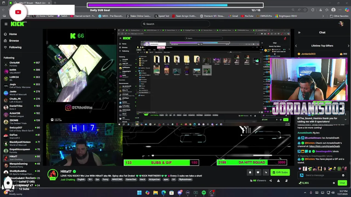351x197 pixels.
Task: Open DanielTrika channel in Following list
Action: click(21, 107)
